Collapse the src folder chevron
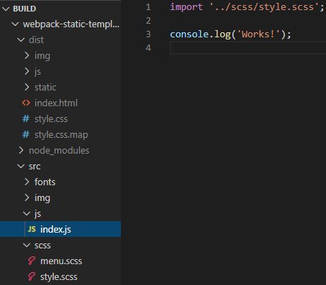326x285 pixels. click(x=21, y=167)
